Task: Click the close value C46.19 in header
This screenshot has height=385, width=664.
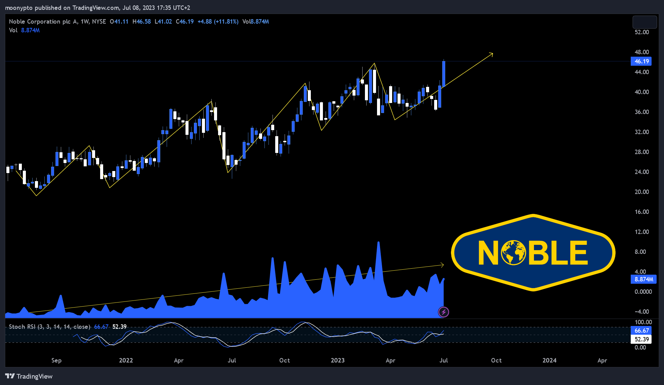Action: 184,21
